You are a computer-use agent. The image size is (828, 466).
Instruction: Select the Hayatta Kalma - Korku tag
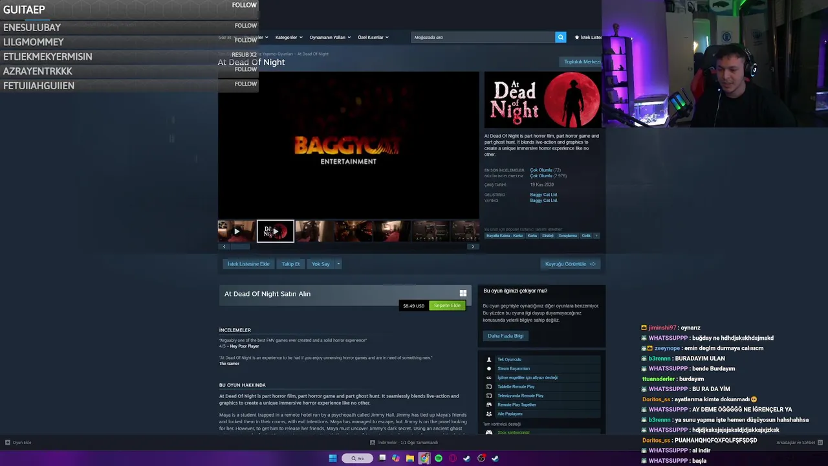pos(505,236)
